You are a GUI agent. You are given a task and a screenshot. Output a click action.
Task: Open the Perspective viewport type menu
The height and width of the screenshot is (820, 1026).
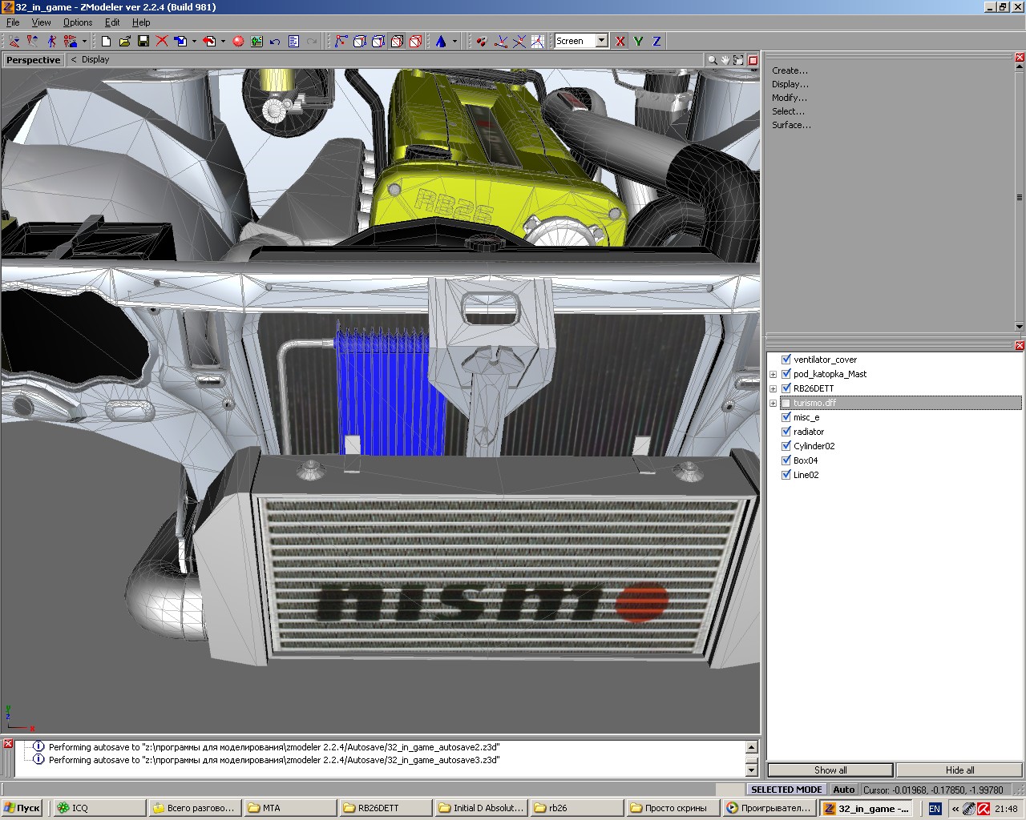[33, 60]
